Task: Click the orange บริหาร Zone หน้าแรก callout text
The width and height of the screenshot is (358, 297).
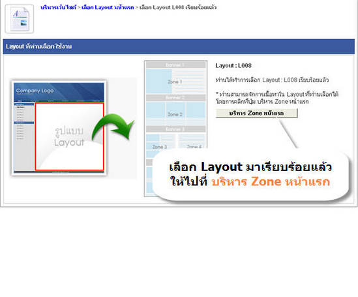Action: pyautogui.click(x=271, y=182)
